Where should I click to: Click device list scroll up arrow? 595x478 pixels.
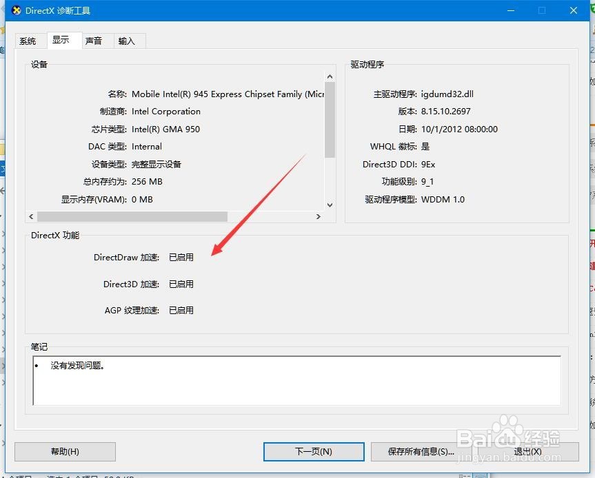coord(330,77)
